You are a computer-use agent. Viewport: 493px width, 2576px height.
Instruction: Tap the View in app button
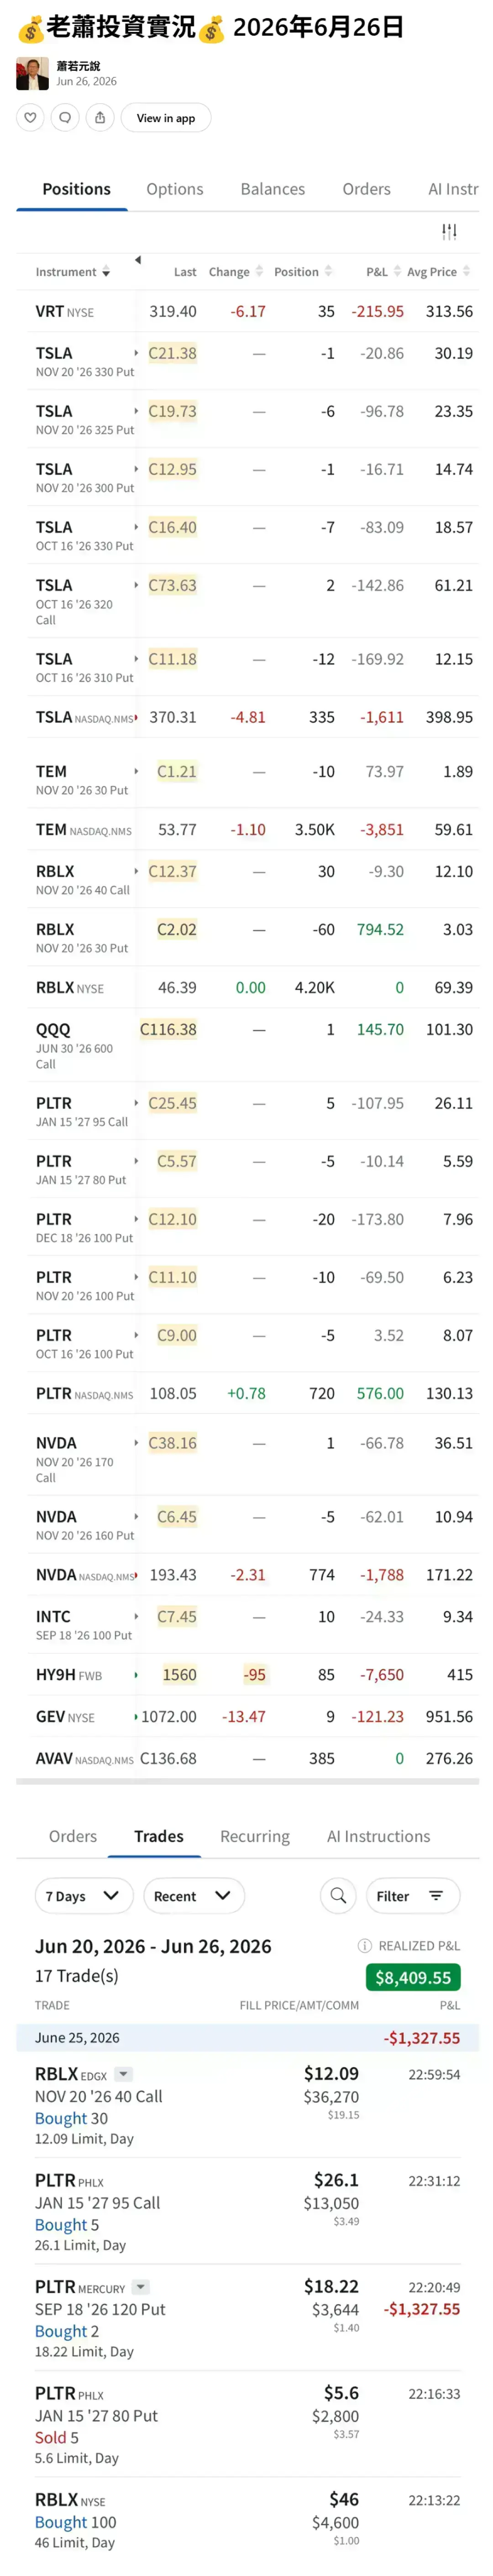pyautogui.click(x=166, y=118)
